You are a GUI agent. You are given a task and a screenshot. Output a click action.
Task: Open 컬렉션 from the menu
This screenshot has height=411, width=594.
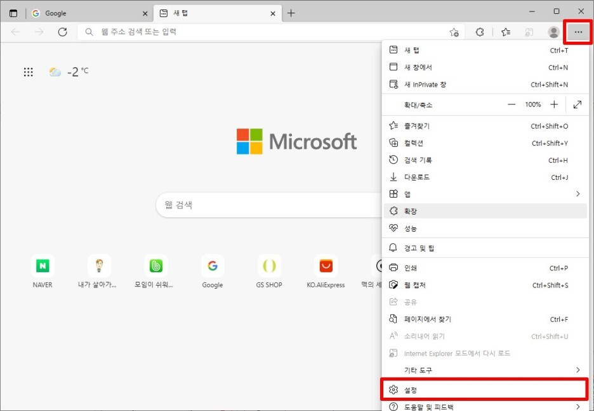485,143
